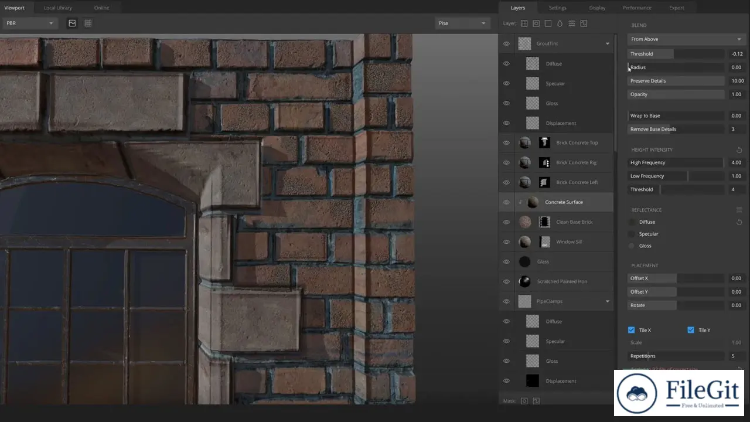Viewport: 750px width, 422px height.
Task: Add a curve mask from Mask bar
Action: tap(536, 401)
